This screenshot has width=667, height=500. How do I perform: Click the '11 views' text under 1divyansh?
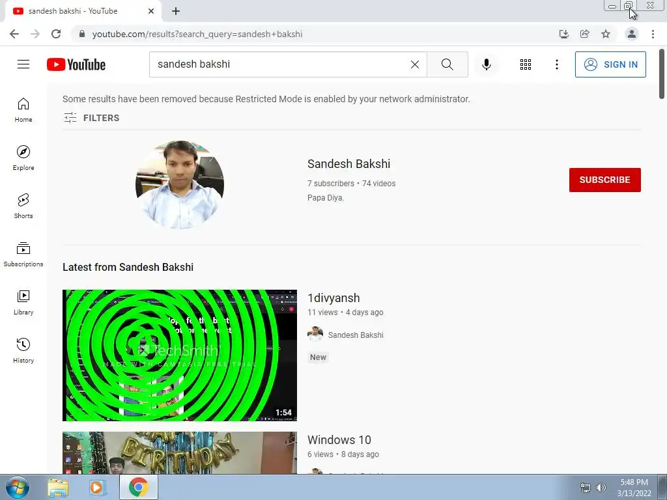point(322,312)
